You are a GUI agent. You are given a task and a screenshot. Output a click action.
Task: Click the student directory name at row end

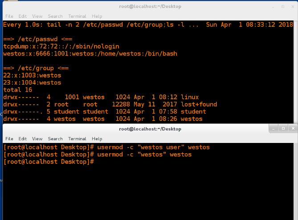(x=193, y=112)
